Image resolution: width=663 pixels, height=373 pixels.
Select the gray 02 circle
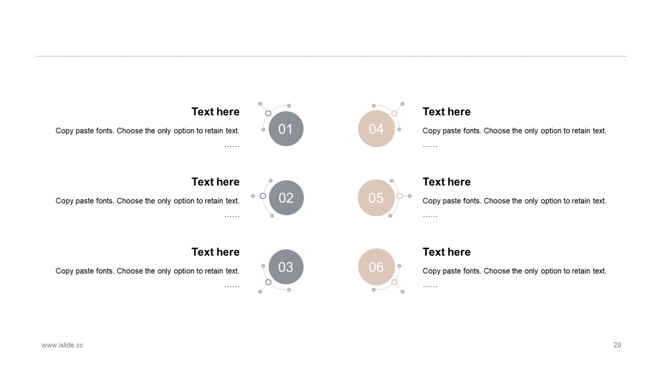(x=286, y=198)
